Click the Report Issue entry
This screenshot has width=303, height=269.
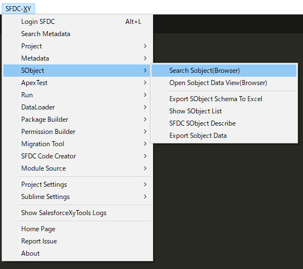pos(77,241)
